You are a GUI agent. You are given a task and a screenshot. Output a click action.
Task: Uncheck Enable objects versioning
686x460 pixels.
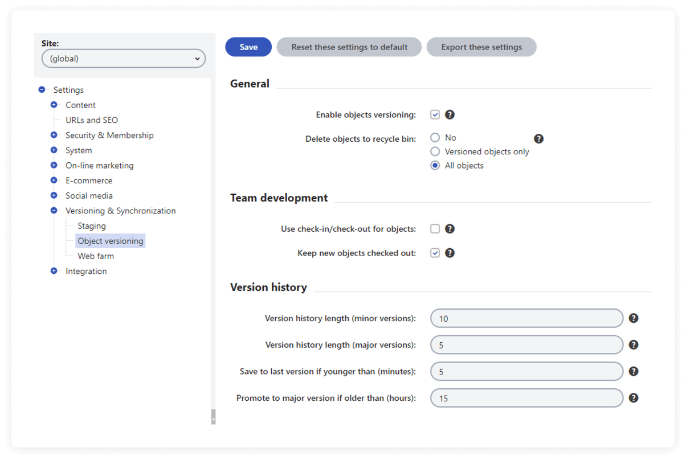tap(434, 114)
